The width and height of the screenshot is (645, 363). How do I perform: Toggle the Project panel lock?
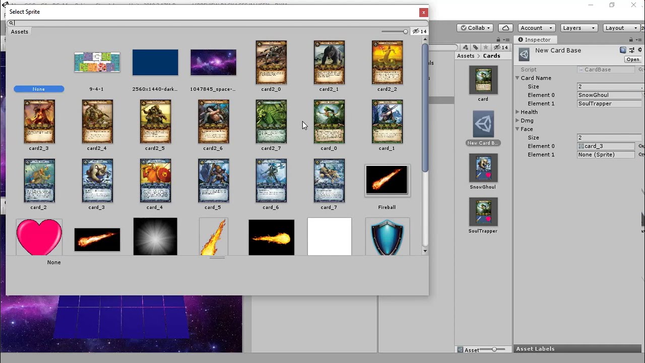click(x=498, y=40)
